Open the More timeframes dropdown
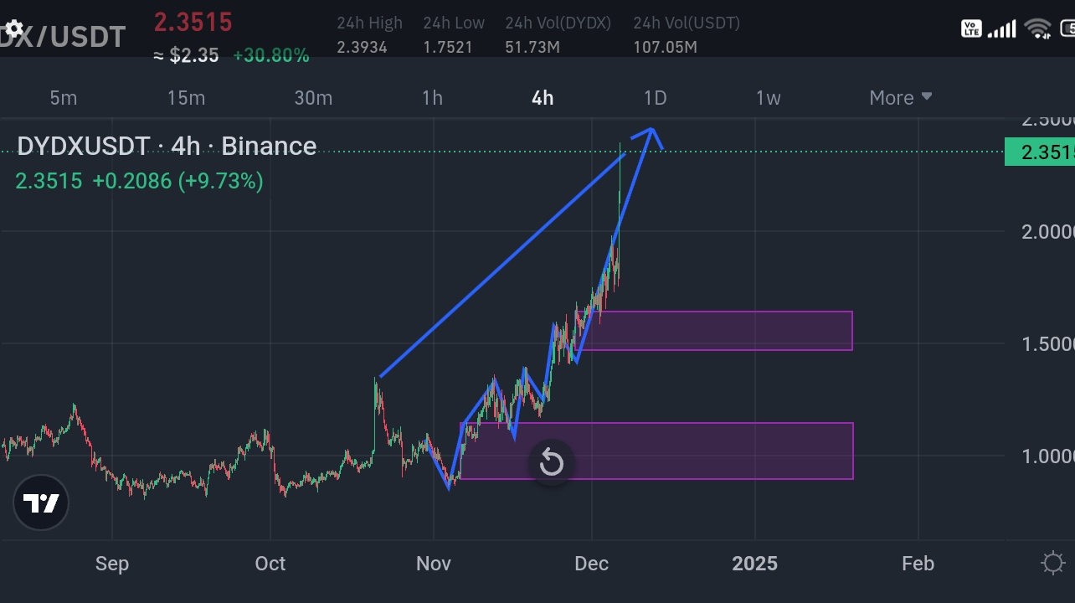 (x=899, y=98)
